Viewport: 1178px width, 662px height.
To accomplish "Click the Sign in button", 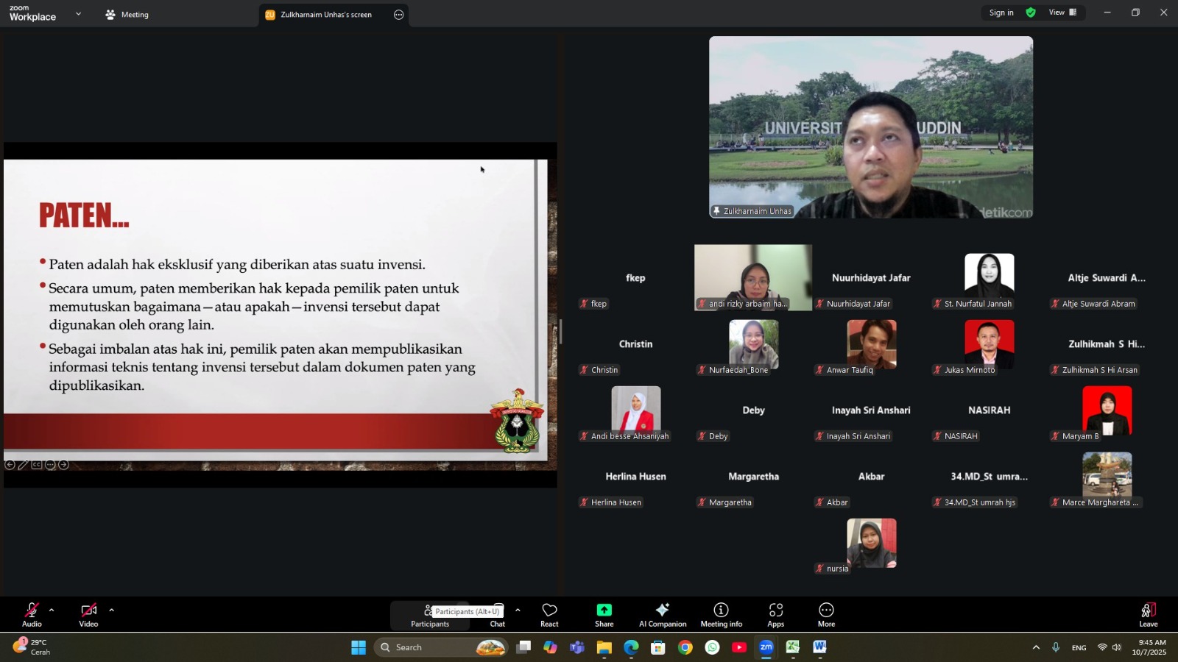I will (x=1001, y=13).
